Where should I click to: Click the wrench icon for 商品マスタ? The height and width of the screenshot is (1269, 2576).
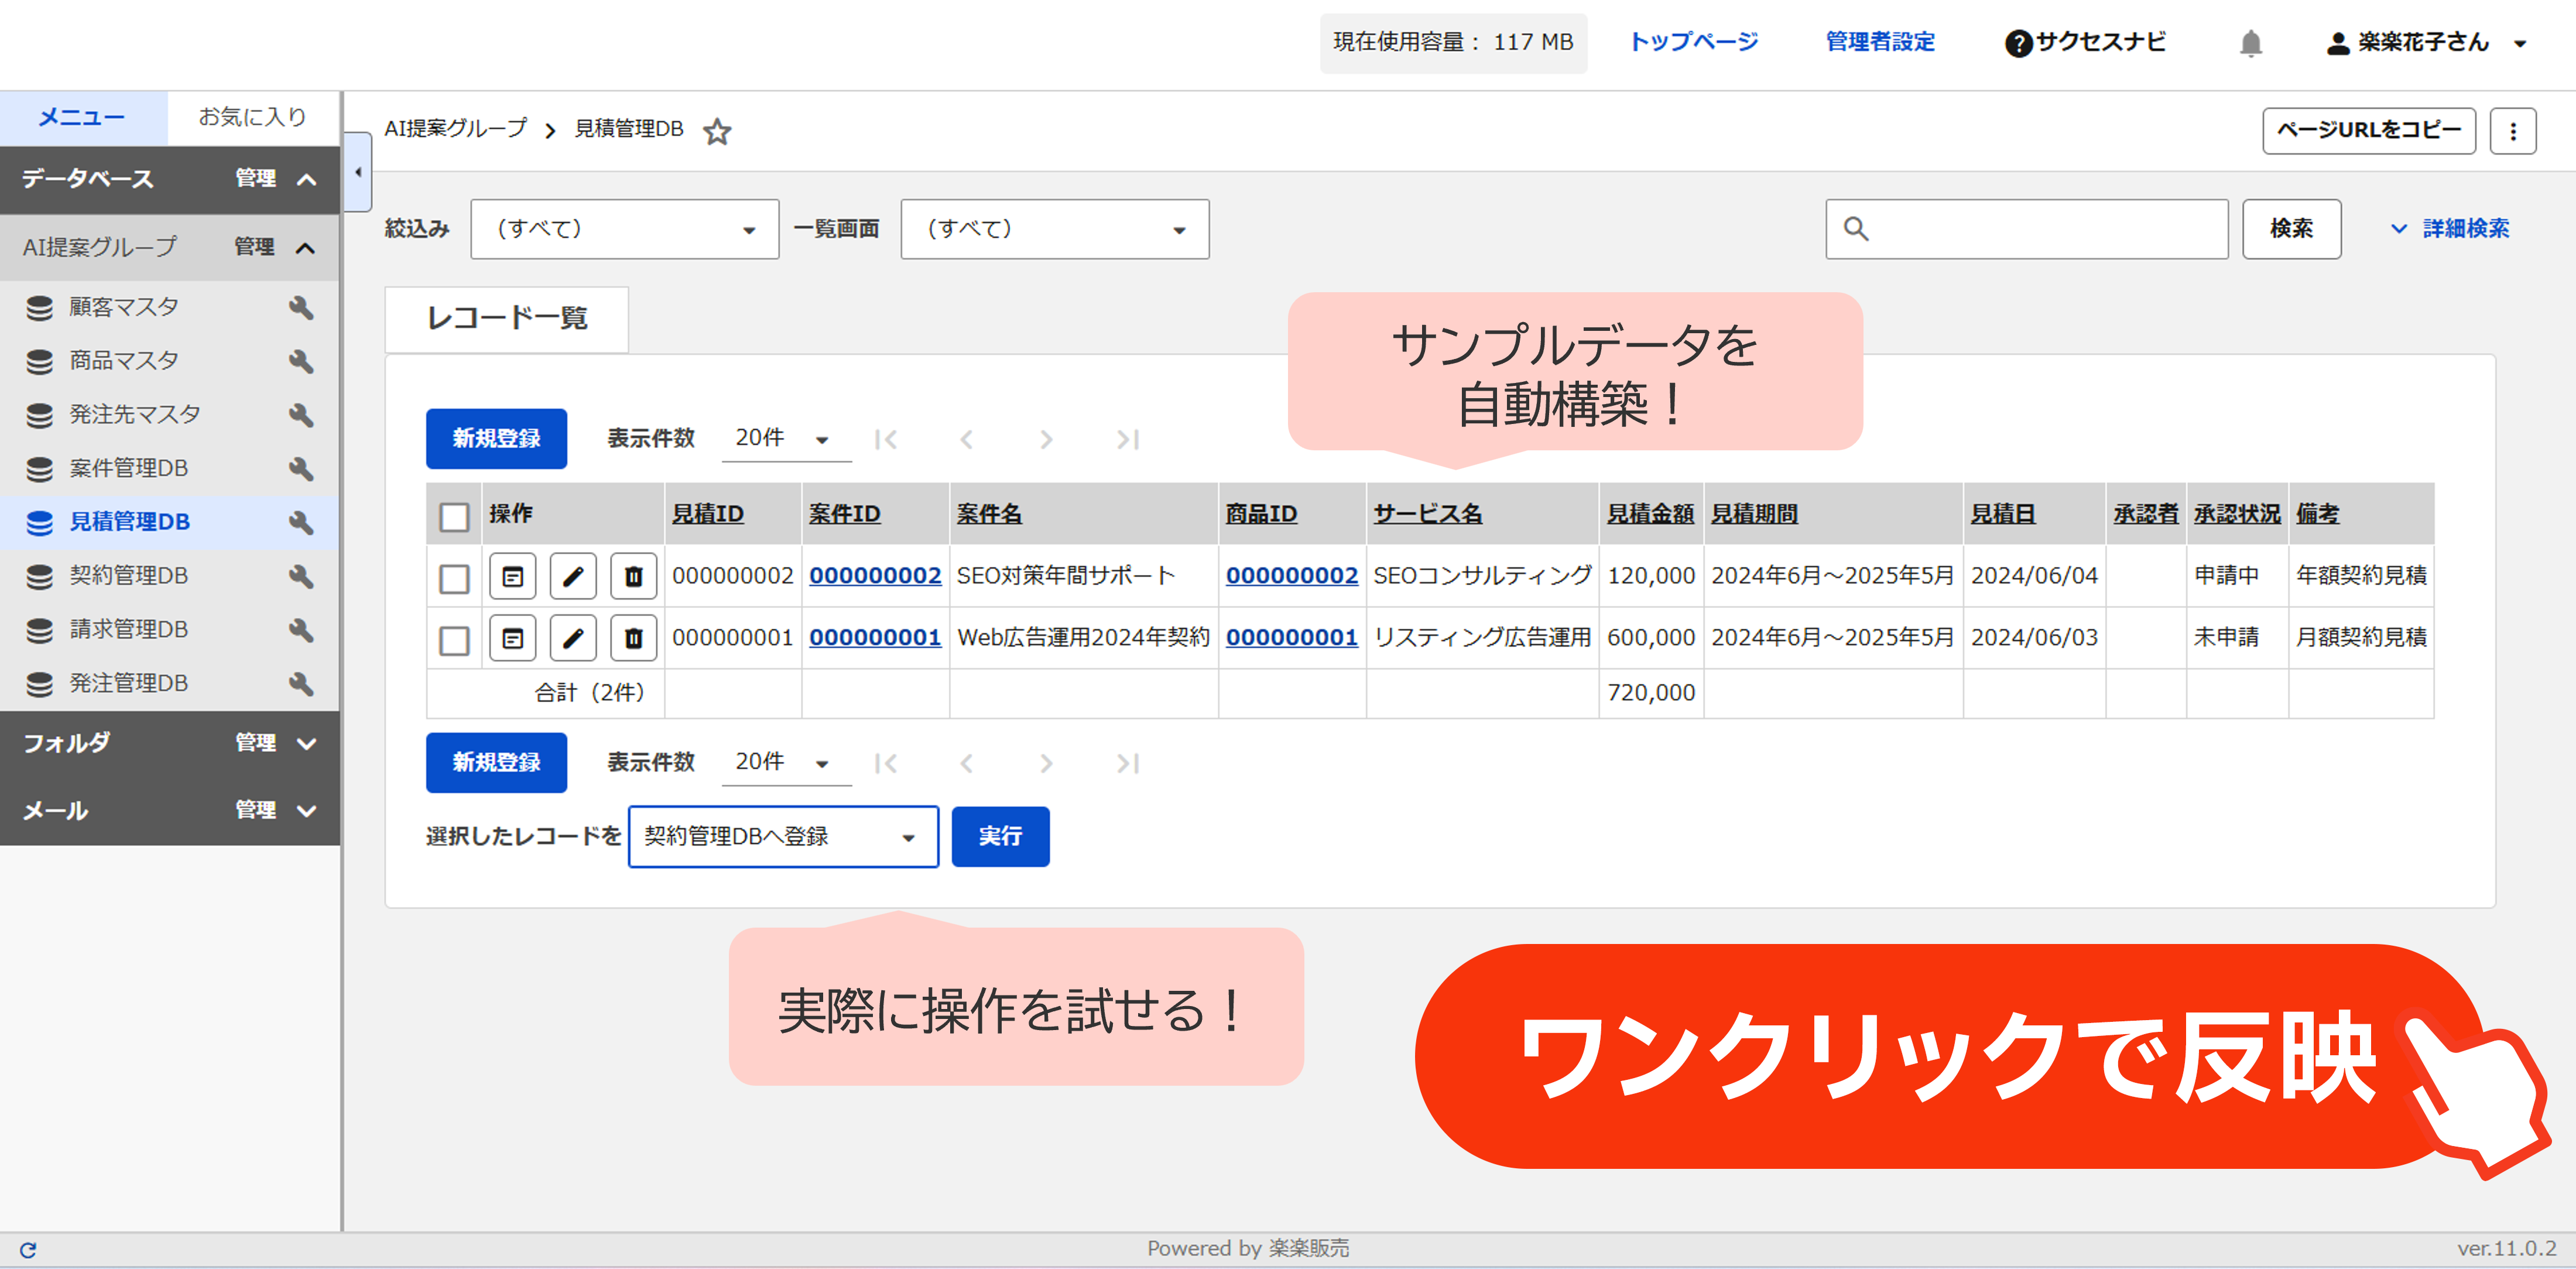(x=301, y=361)
